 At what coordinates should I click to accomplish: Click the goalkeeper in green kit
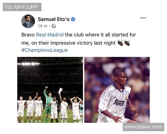click(48, 104)
